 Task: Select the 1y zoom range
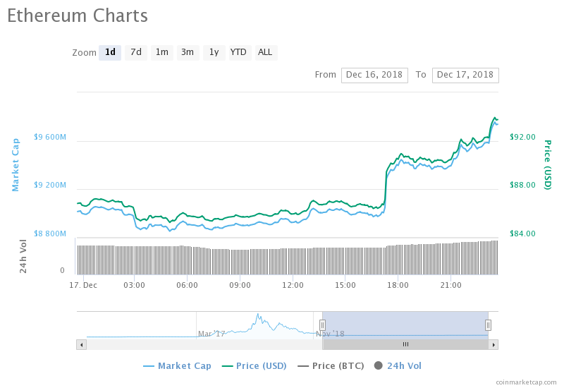coord(214,52)
